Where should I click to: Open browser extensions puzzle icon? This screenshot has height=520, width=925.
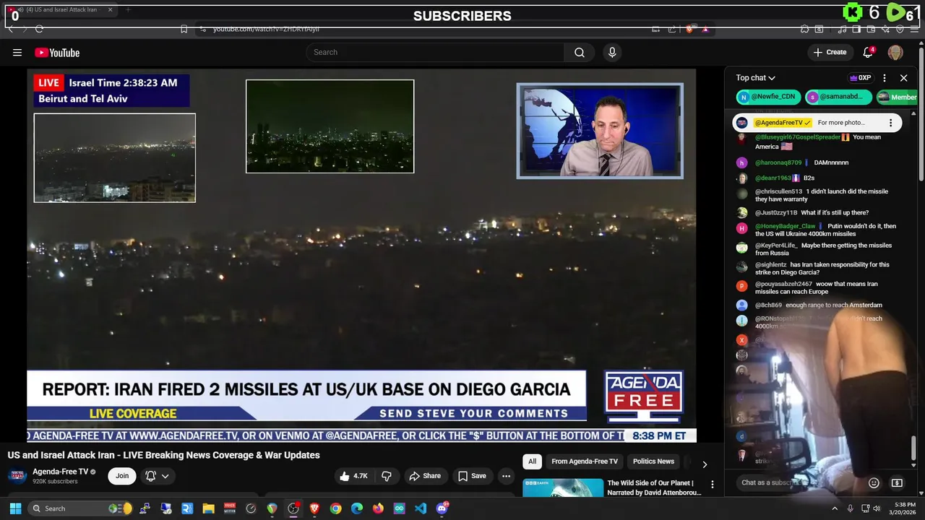804,29
